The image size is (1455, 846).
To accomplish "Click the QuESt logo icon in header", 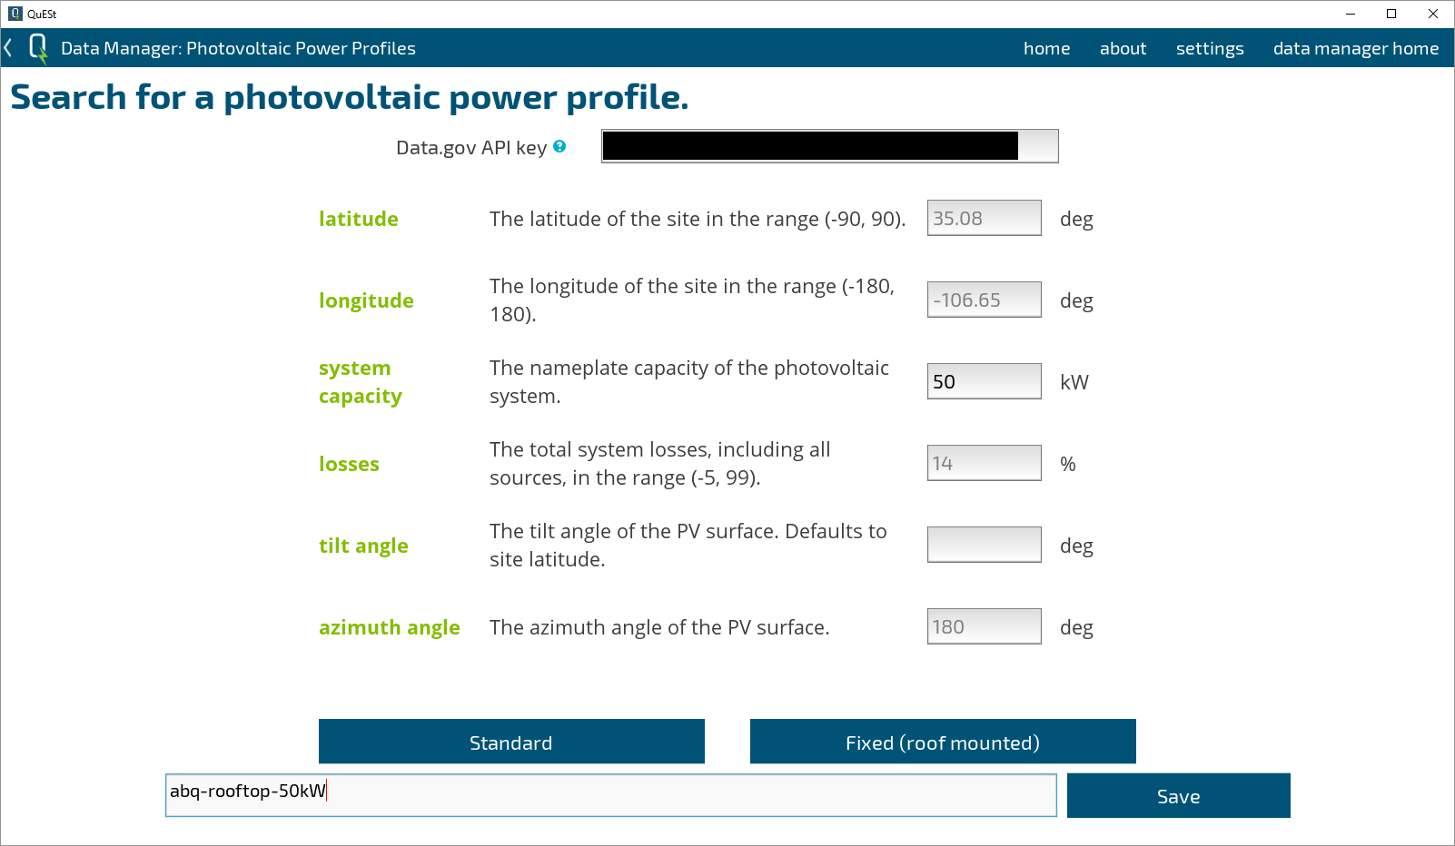I will point(38,49).
